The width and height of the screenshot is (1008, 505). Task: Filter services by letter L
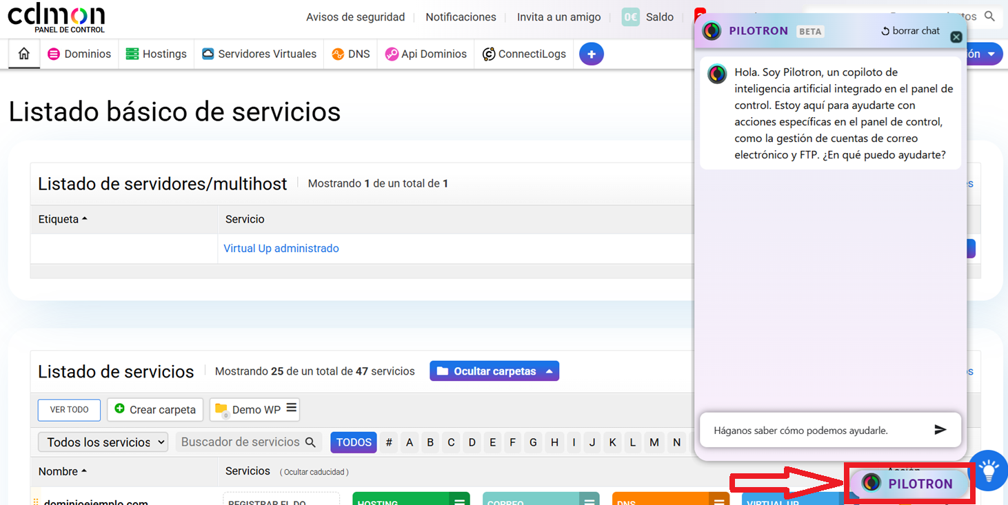pos(632,442)
